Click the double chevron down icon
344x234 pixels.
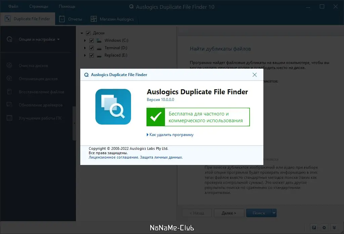(x=334, y=228)
